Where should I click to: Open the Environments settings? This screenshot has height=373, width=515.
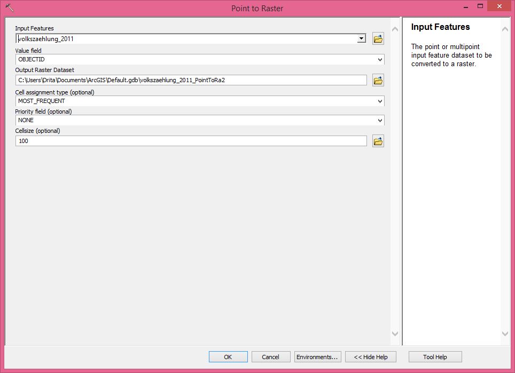click(x=317, y=357)
